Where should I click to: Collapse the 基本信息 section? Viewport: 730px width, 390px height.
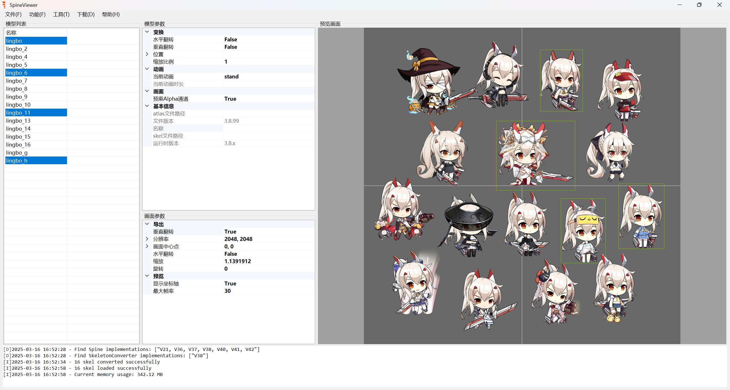point(147,106)
